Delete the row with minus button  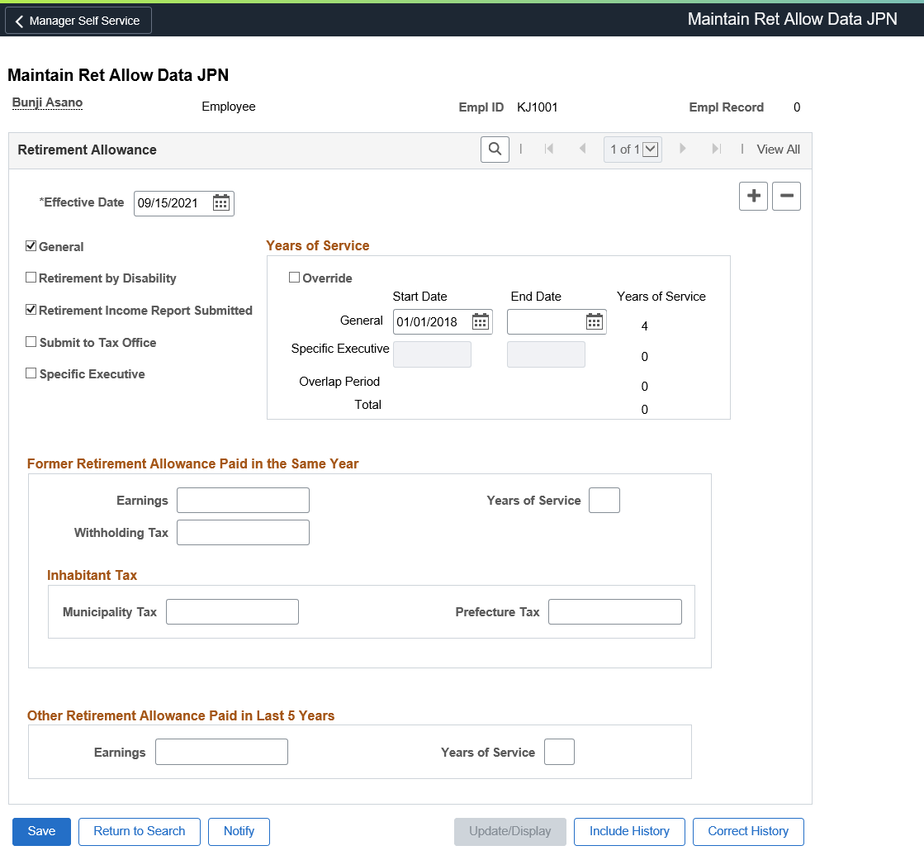(x=786, y=196)
